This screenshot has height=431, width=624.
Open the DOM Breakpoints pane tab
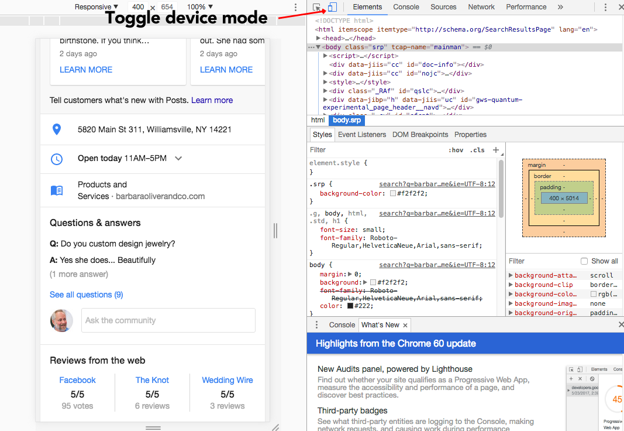click(420, 135)
